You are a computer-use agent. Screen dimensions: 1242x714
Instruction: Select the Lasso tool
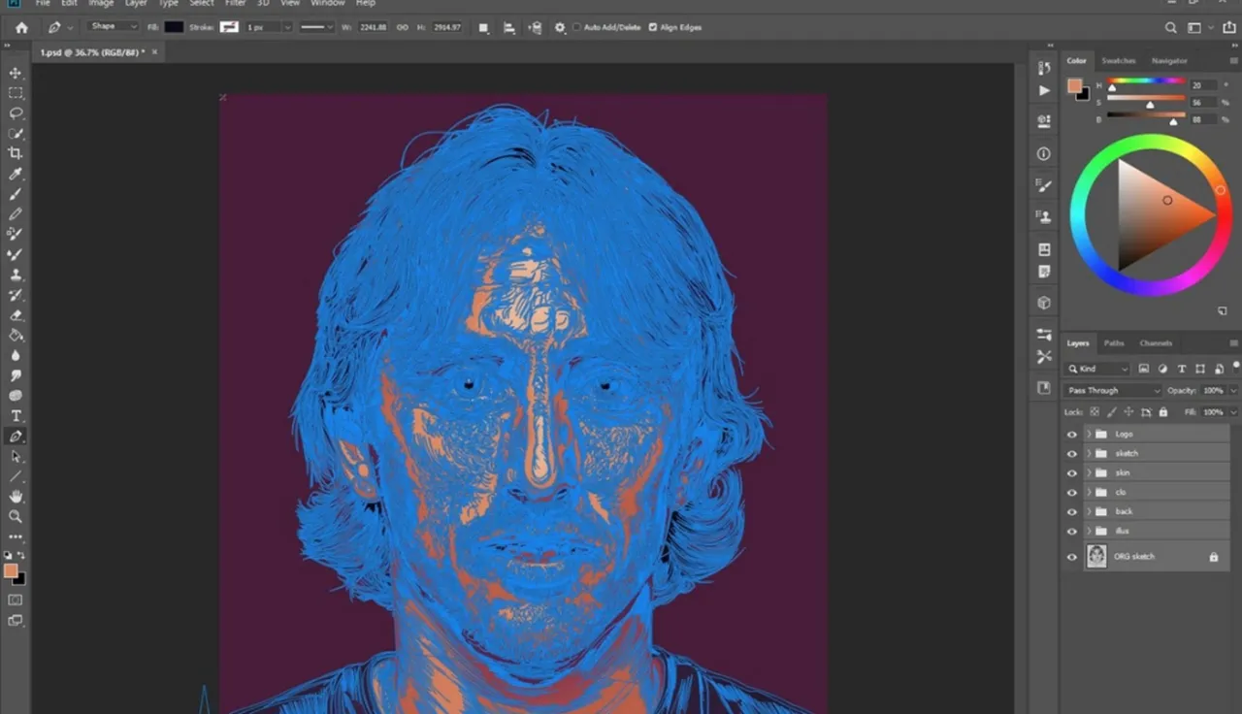pyautogui.click(x=16, y=114)
